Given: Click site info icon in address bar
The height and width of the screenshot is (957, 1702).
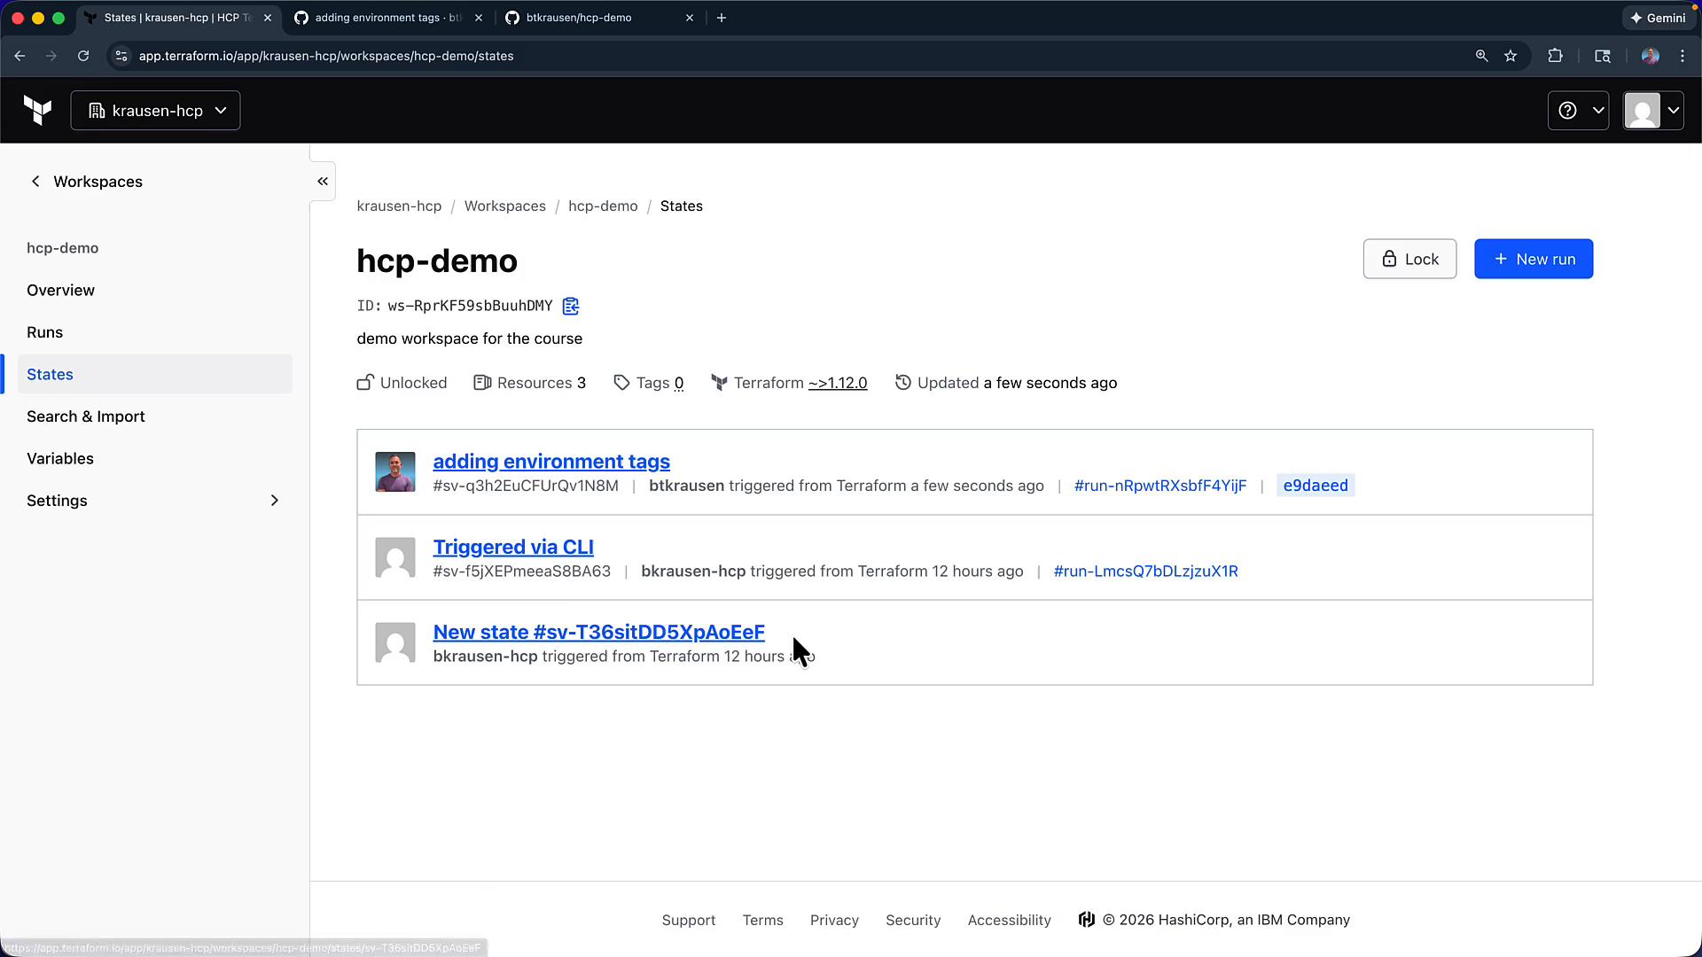Looking at the screenshot, I should pyautogui.click(x=121, y=56).
